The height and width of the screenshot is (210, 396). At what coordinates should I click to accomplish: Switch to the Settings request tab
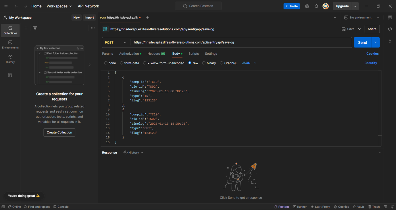pos(211,54)
